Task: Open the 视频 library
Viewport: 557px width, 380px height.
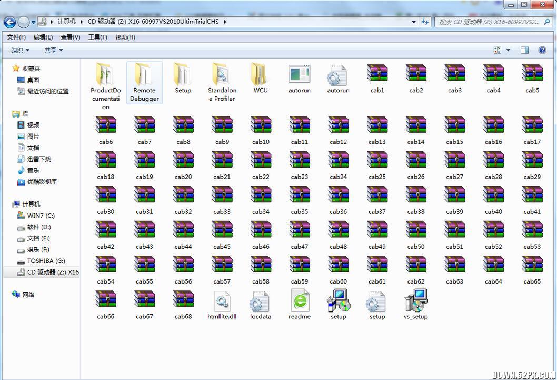Action: tap(33, 125)
